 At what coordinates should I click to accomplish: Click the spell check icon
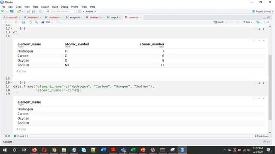(31, 22)
